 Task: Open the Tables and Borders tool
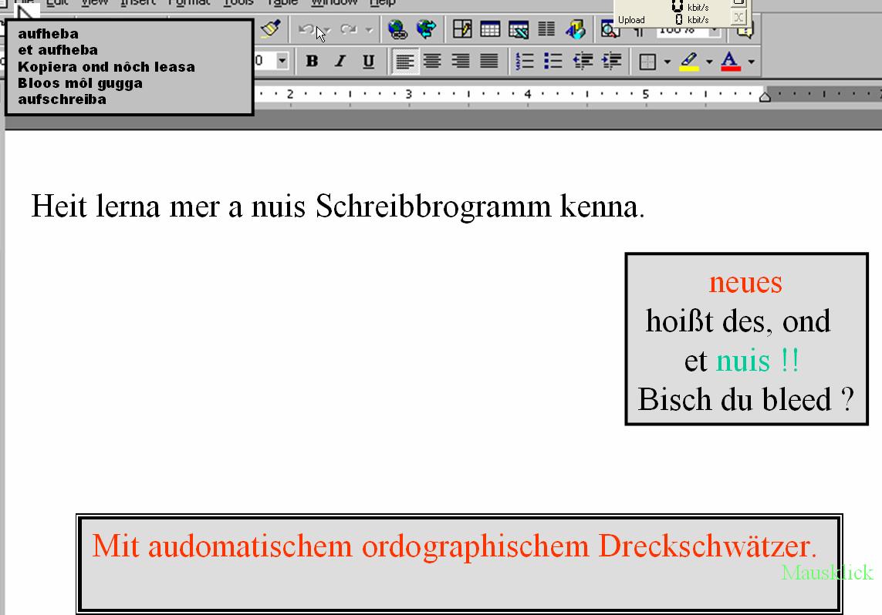click(462, 30)
